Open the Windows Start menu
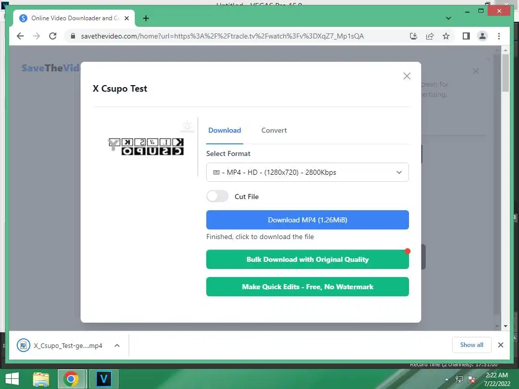Viewport: 519px width, 389px height. (x=12, y=379)
